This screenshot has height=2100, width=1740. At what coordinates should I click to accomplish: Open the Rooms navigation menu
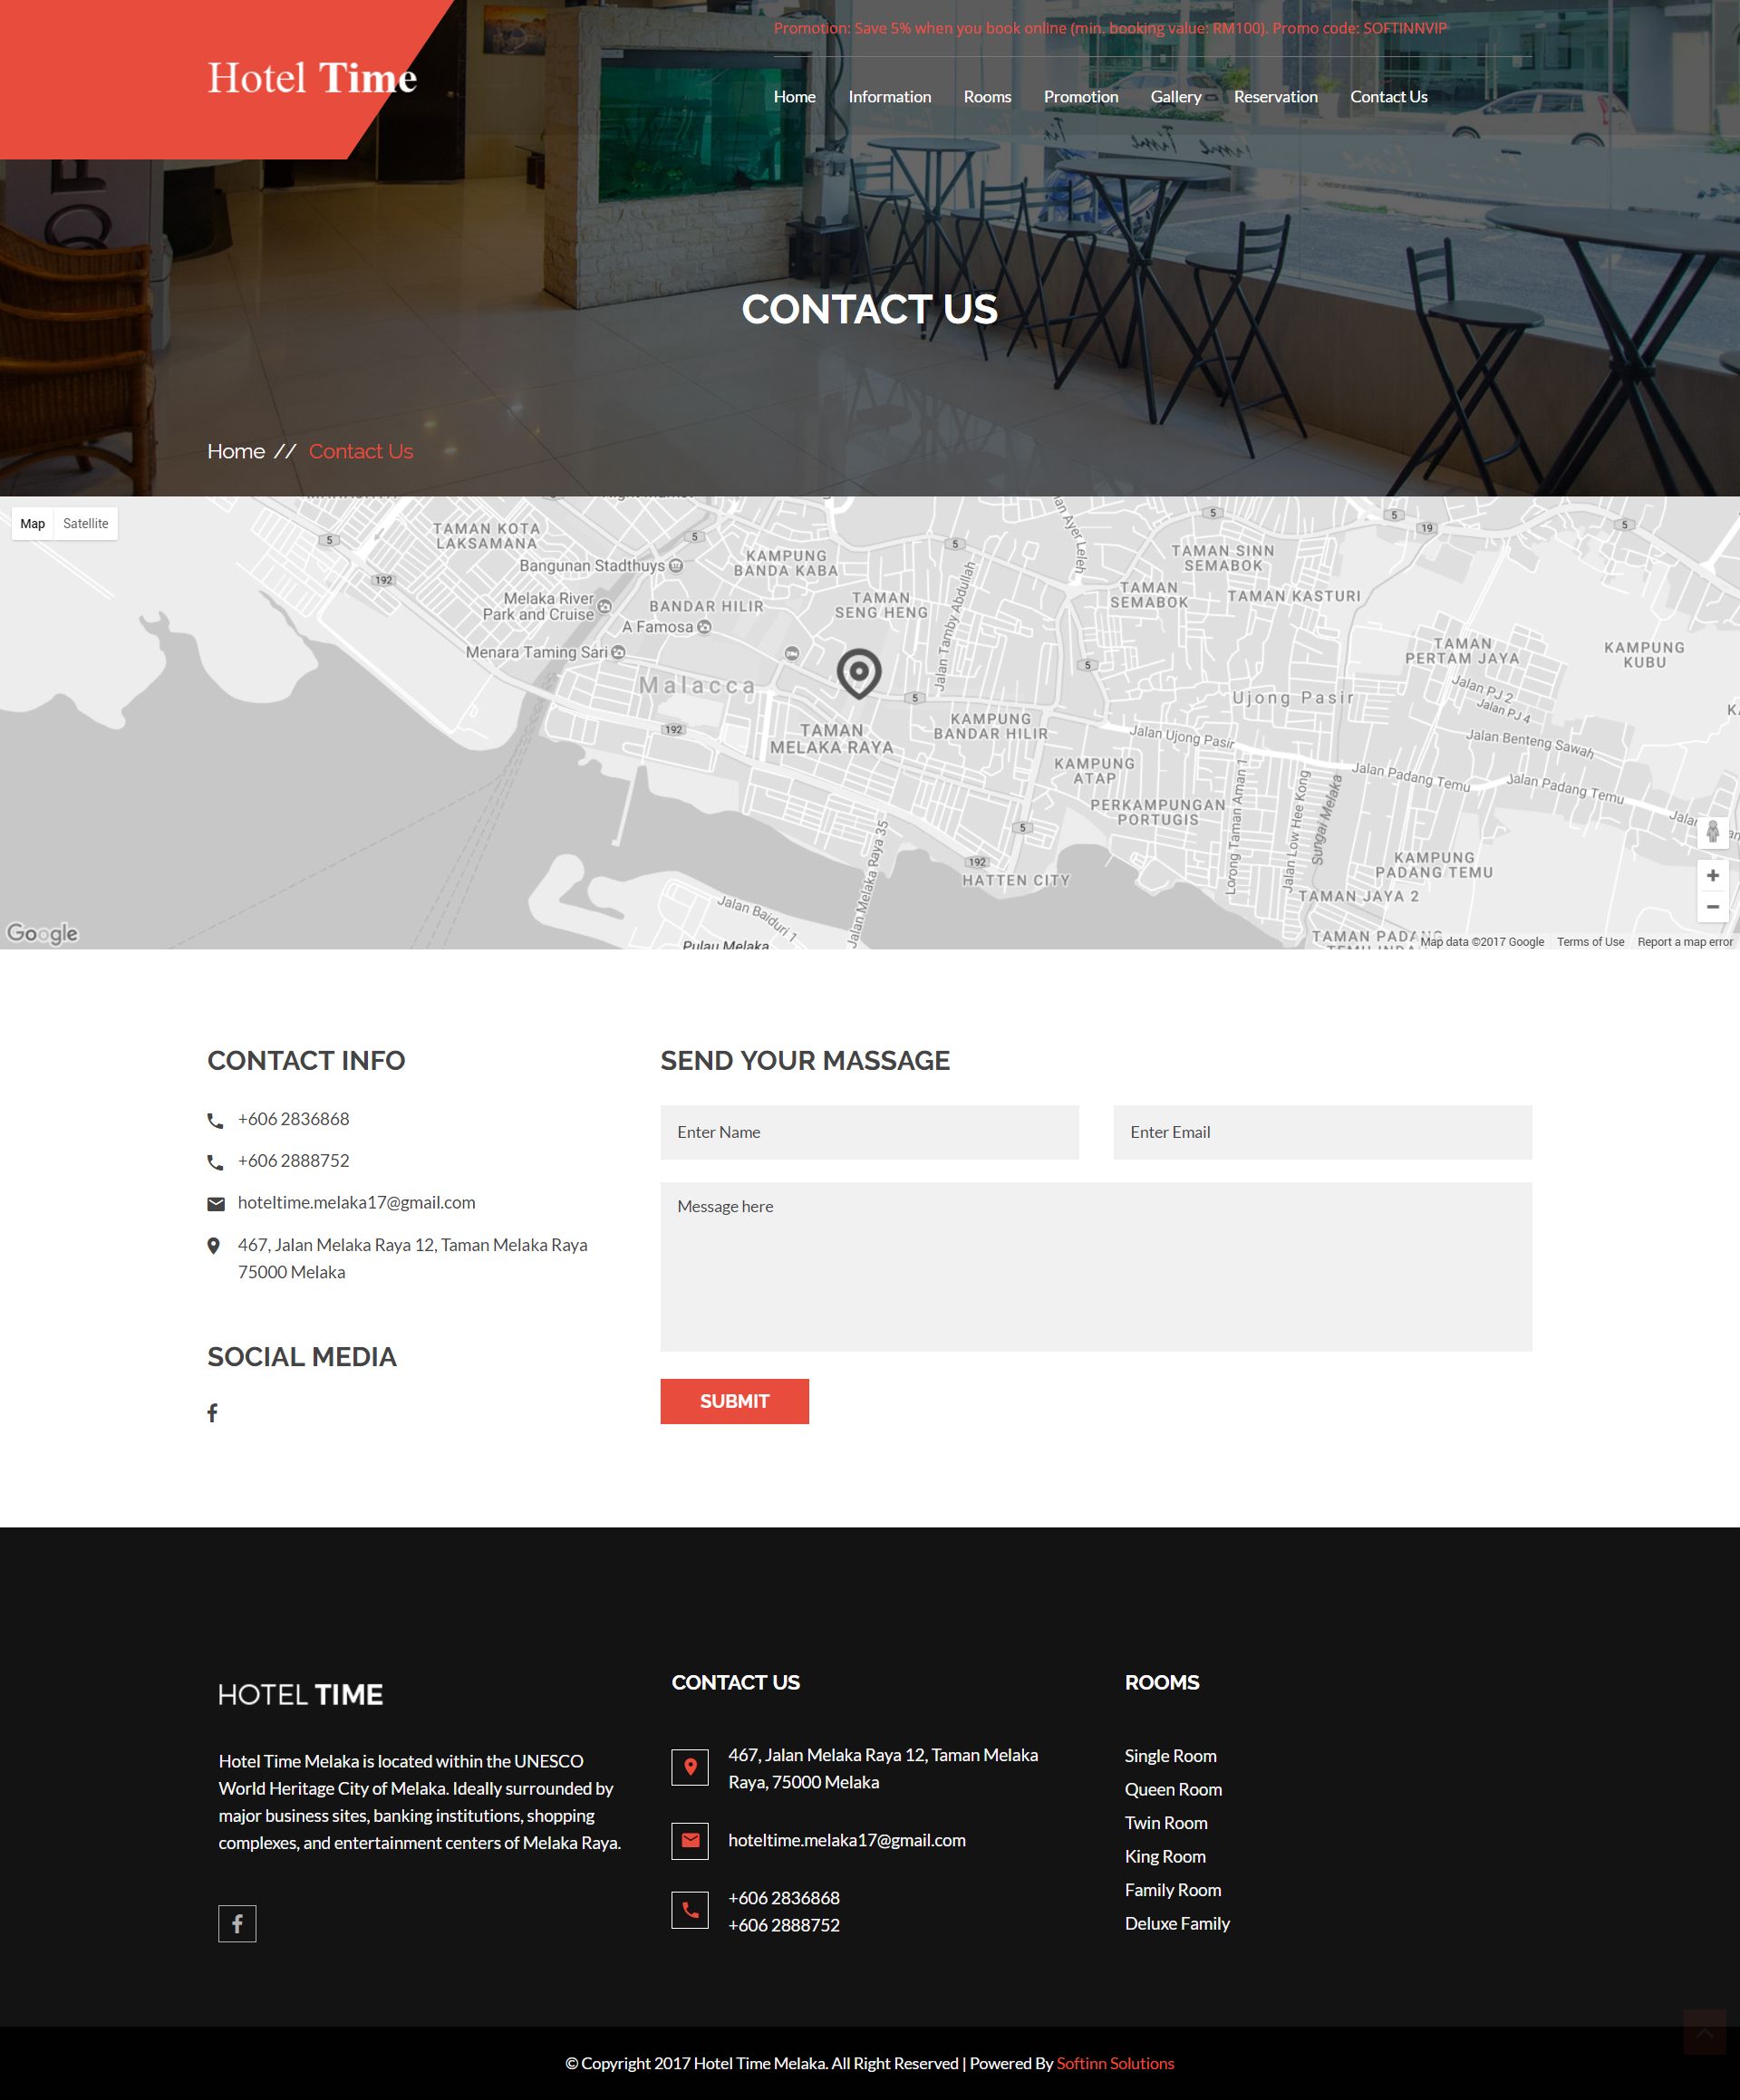point(987,97)
